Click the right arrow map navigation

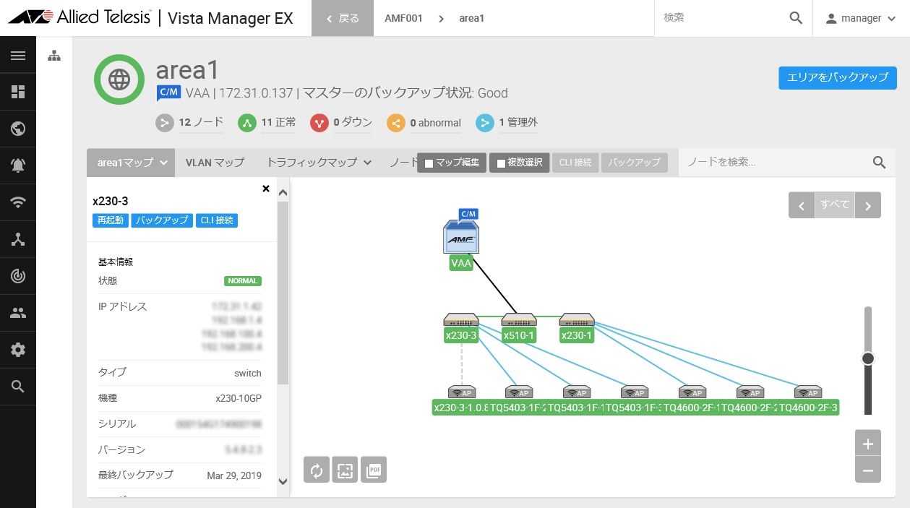pos(868,205)
